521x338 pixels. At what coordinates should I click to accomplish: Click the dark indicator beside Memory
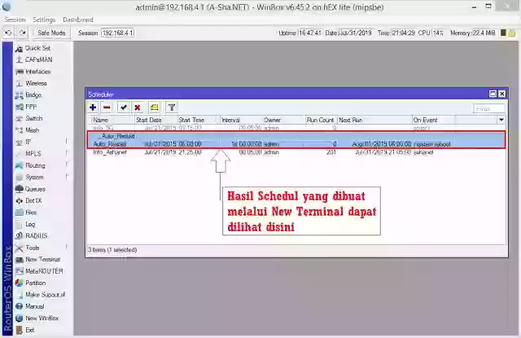click(503, 33)
